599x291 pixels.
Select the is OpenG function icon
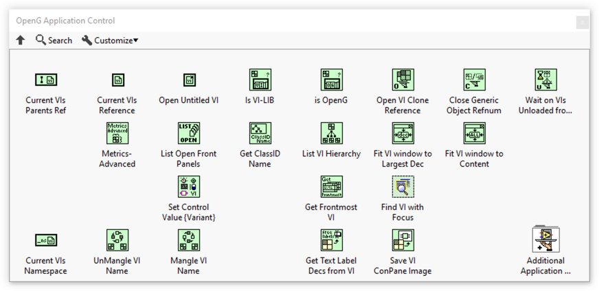[332, 80]
